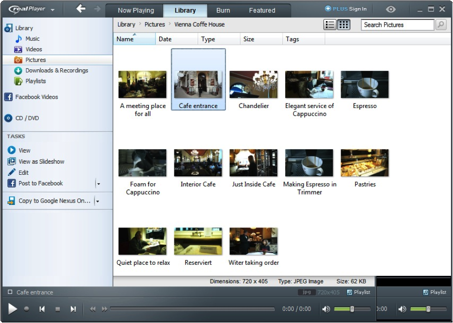Adjust the left volume slider
This screenshot has height=323, width=453.
352,309
